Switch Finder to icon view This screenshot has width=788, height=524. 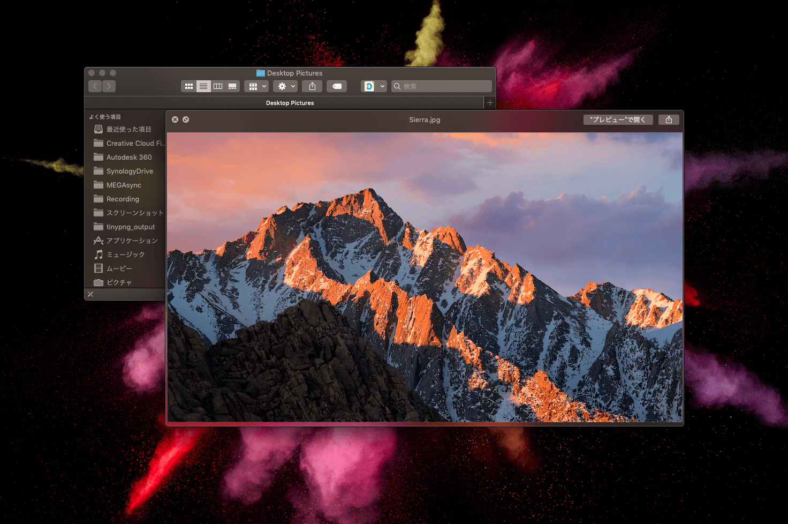[189, 86]
